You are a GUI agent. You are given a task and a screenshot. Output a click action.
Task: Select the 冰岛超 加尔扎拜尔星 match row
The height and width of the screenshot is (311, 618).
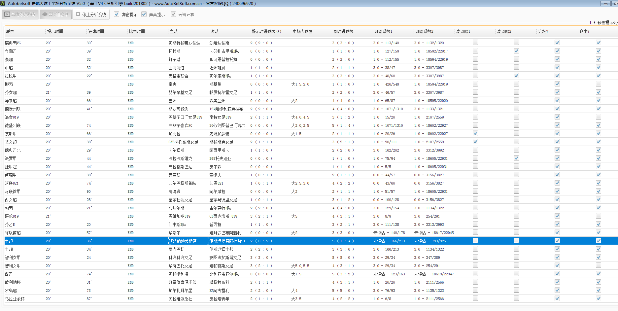click(180, 291)
